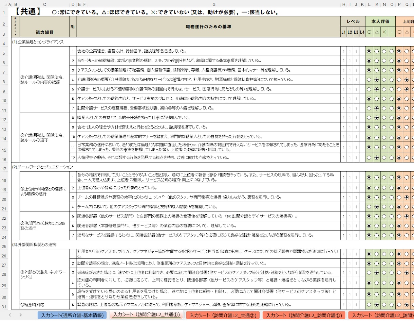Click the (2).チームワークとコミュニケーション section row
This screenshot has width=414, height=321.
click(42, 167)
